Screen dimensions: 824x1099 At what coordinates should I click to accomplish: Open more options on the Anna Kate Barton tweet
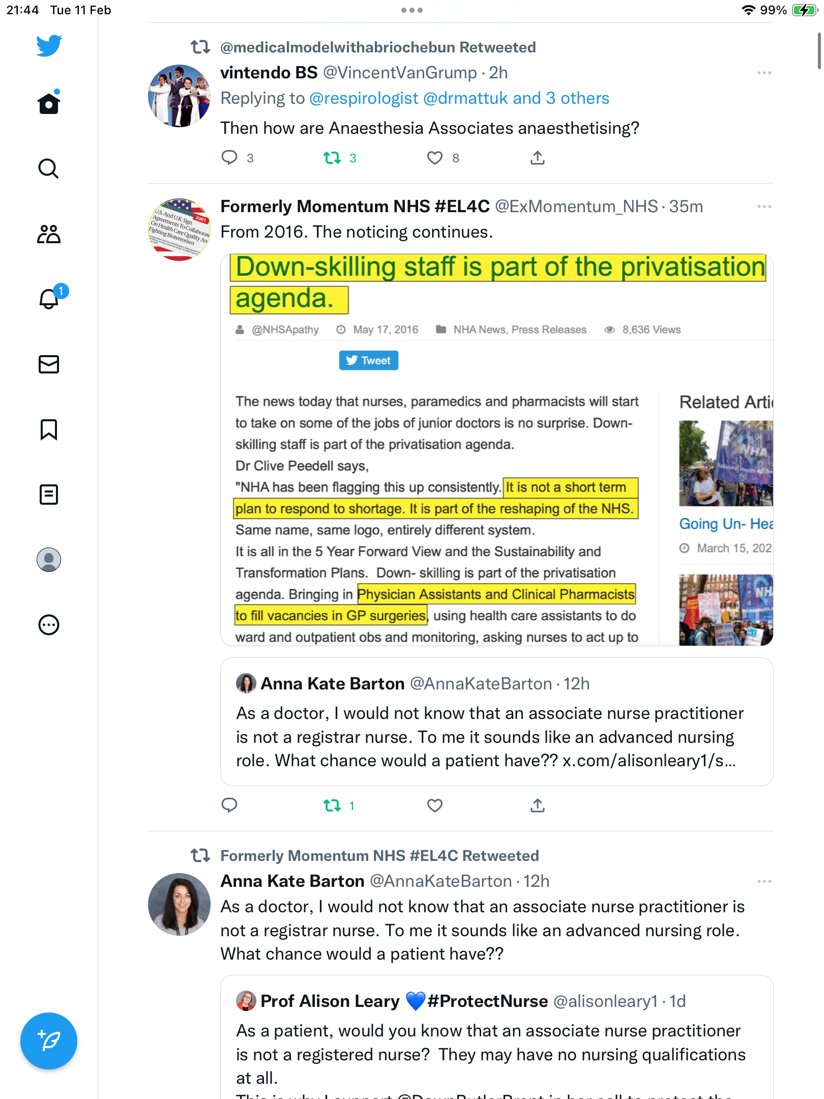click(764, 881)
